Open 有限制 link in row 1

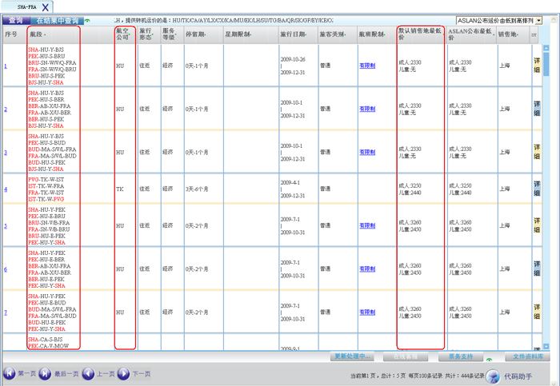tap(366, 66)
